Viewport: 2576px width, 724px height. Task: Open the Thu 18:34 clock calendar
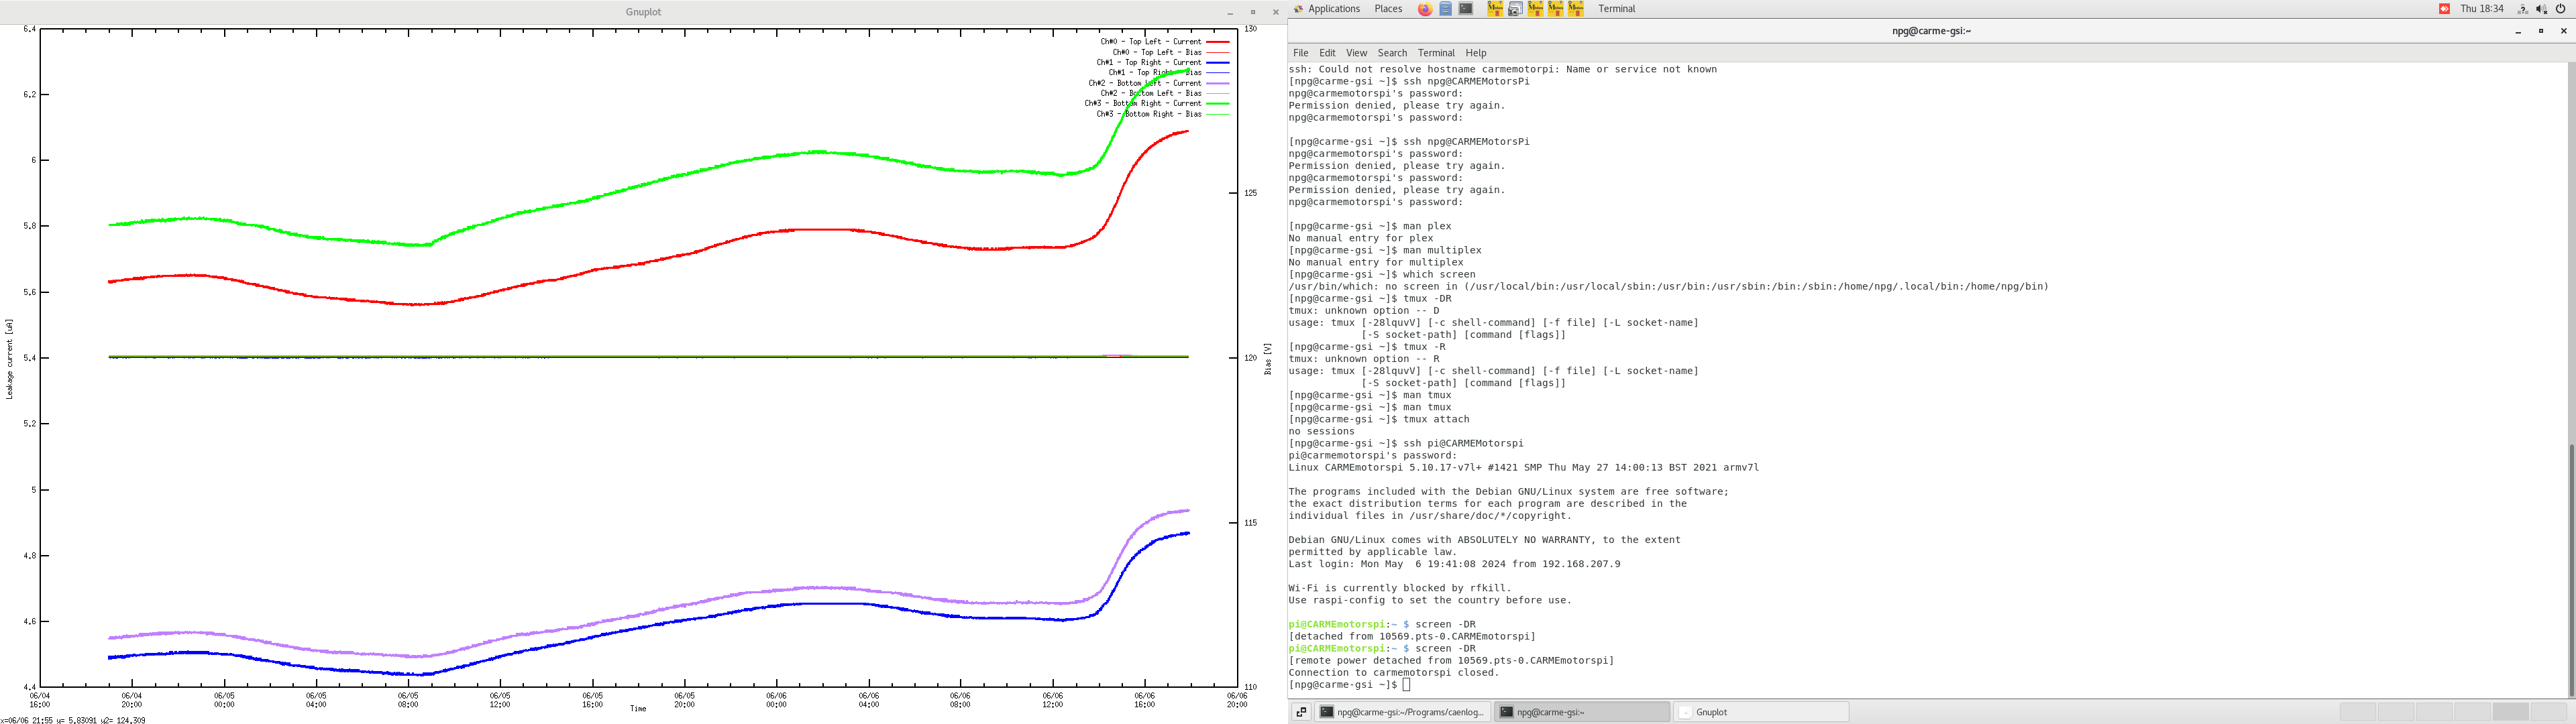click(x=2482, y=9)
